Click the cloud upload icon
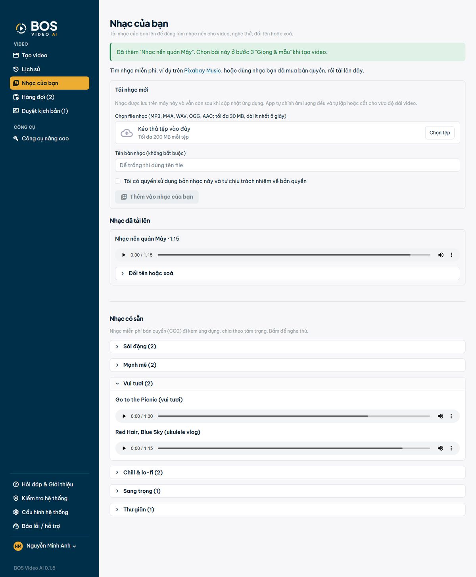This screenshot has width=476, height=577. click(127, 133)
